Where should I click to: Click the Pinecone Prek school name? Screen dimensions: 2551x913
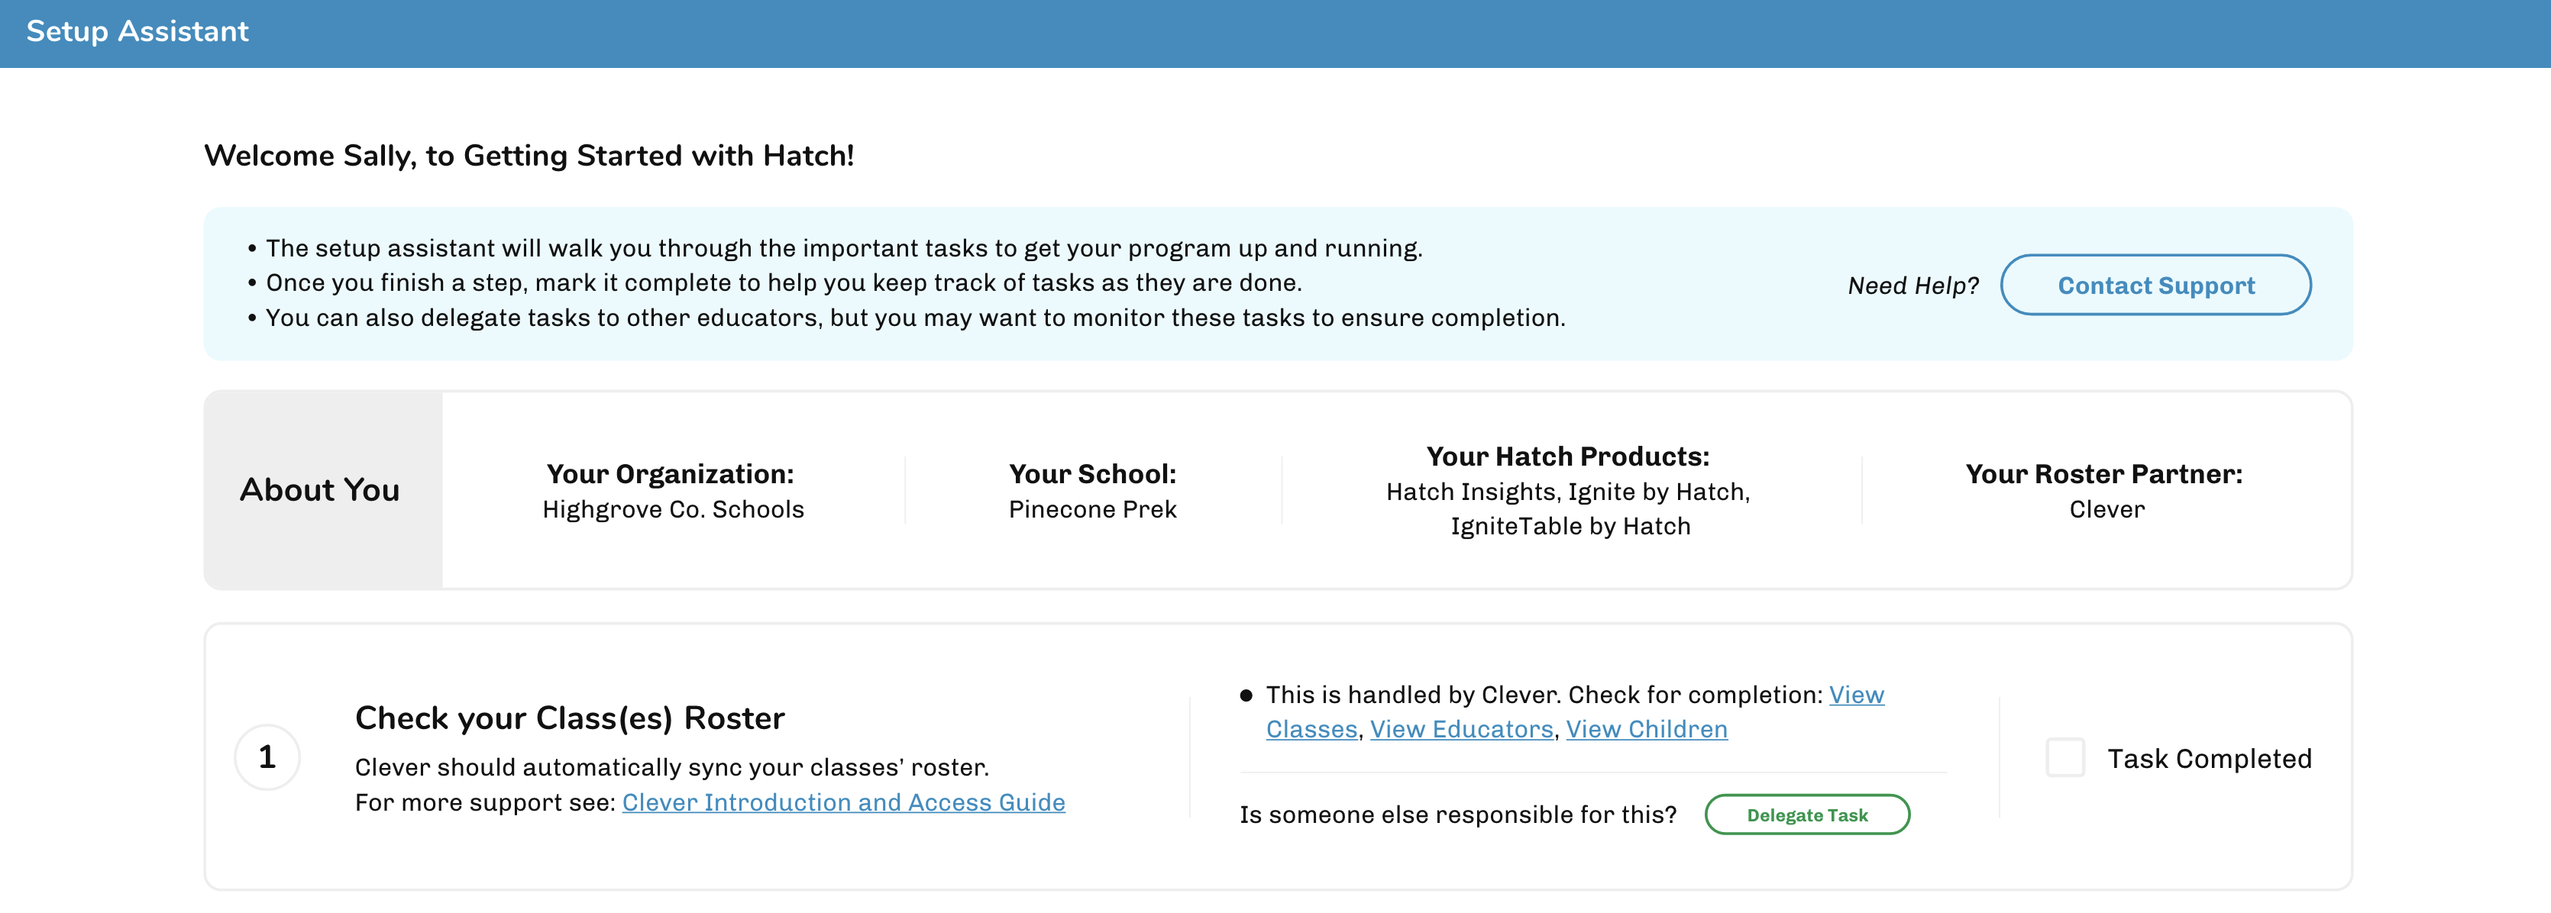pos(1092,510)
